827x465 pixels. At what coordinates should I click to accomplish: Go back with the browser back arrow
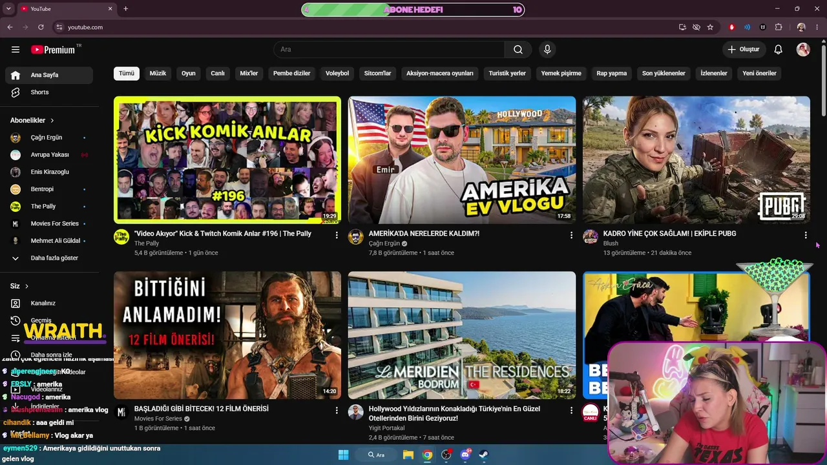10,27
